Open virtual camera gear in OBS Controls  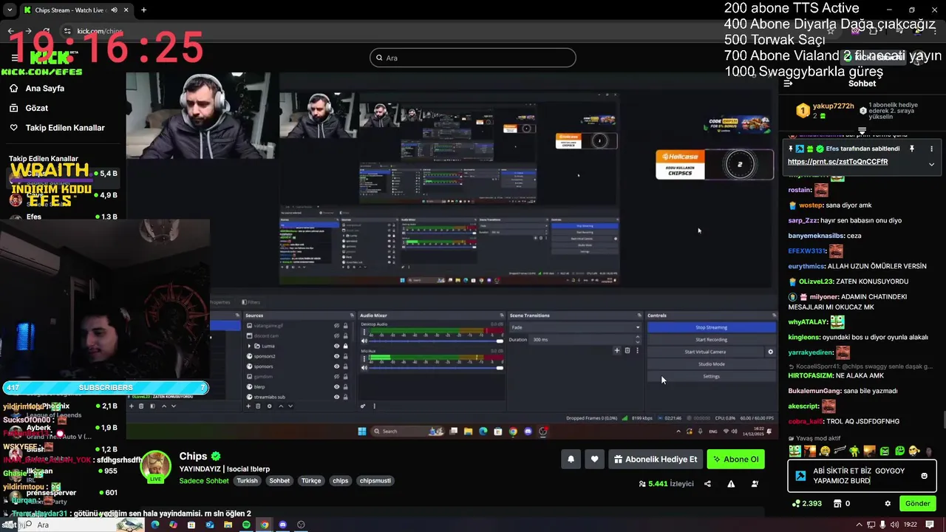[x=770, y=352]
